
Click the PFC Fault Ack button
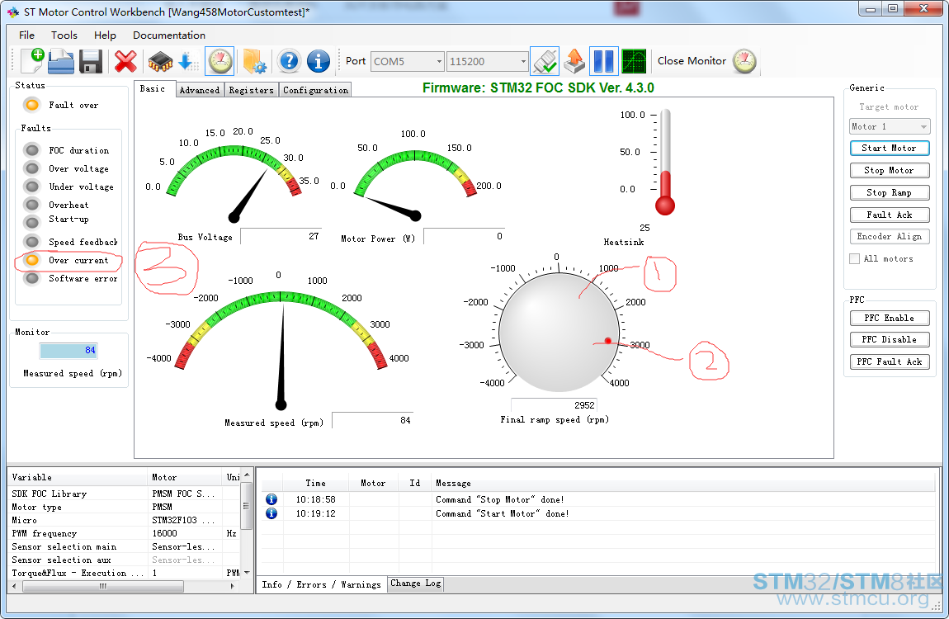tap(889, 361)
